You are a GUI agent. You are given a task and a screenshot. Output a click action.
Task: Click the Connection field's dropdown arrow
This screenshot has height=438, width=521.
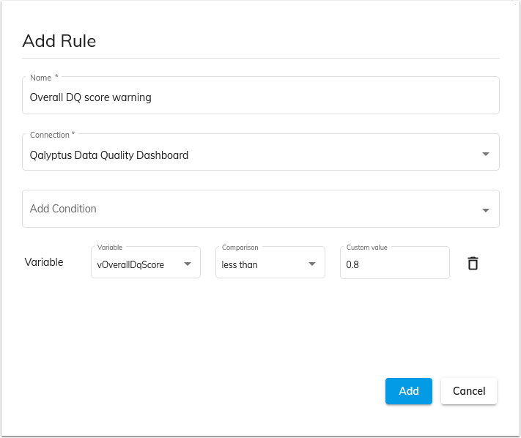coord(485,154)
